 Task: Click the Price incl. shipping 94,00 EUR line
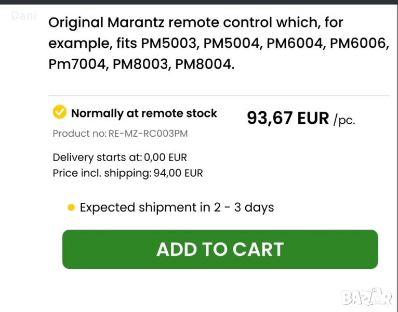point(128,173)
